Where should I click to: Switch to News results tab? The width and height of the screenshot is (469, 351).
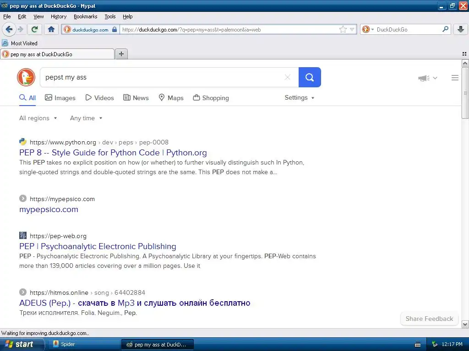coord(136,98)
